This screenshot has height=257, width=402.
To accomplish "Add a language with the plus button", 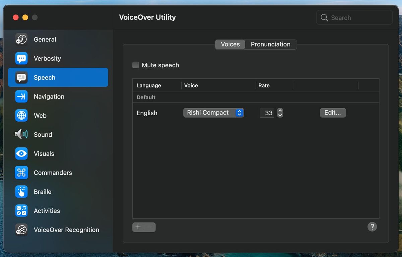I will click(x=138, y=227).
